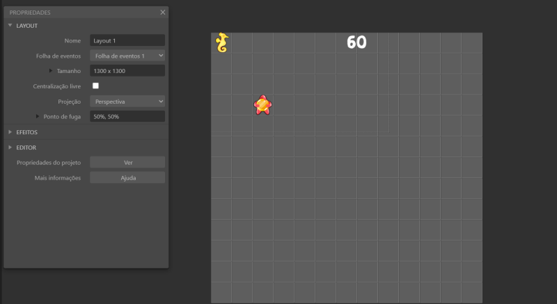The height and width of the screenshot is (304, 557).
Task: Select the 60 text object
Action: pos(356,42)
